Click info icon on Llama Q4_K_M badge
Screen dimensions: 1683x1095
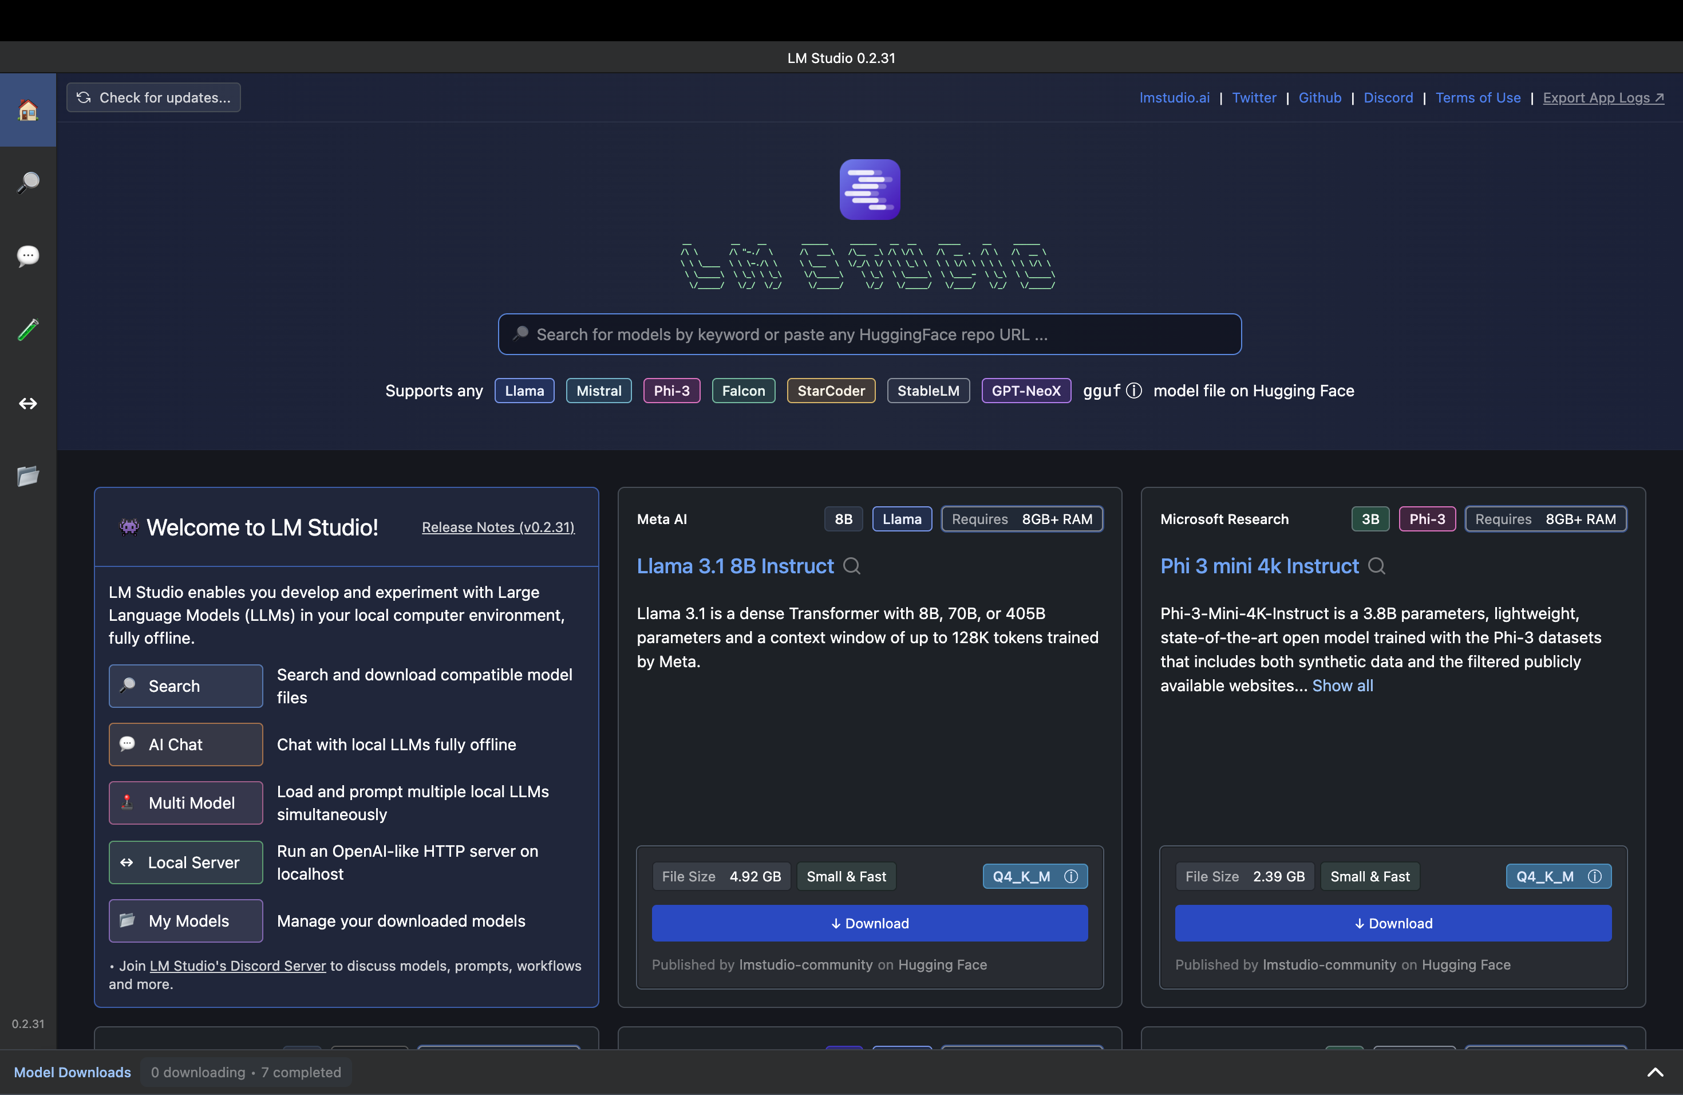pyautogui.click(x=1071, y=876)
